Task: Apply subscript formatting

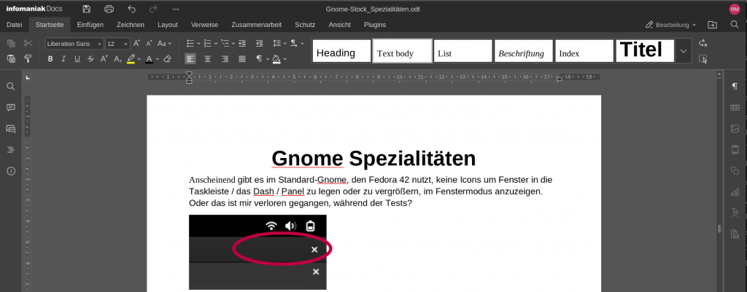Action: tap(117, 59)
